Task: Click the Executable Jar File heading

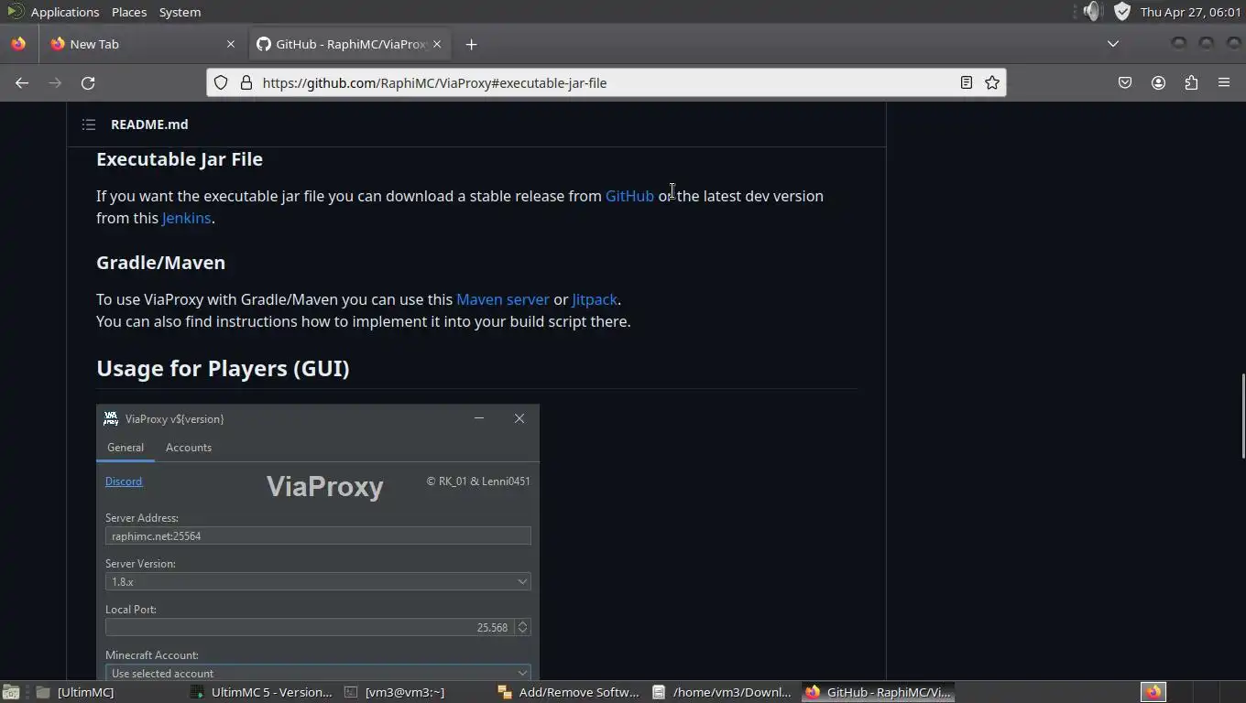Action: (x=180, y=159)
